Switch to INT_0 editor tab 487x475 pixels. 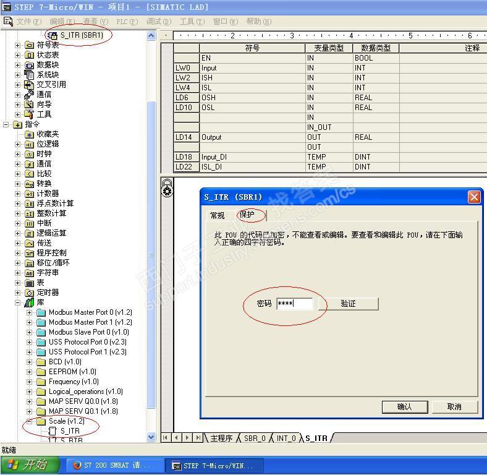coord(286,439)
